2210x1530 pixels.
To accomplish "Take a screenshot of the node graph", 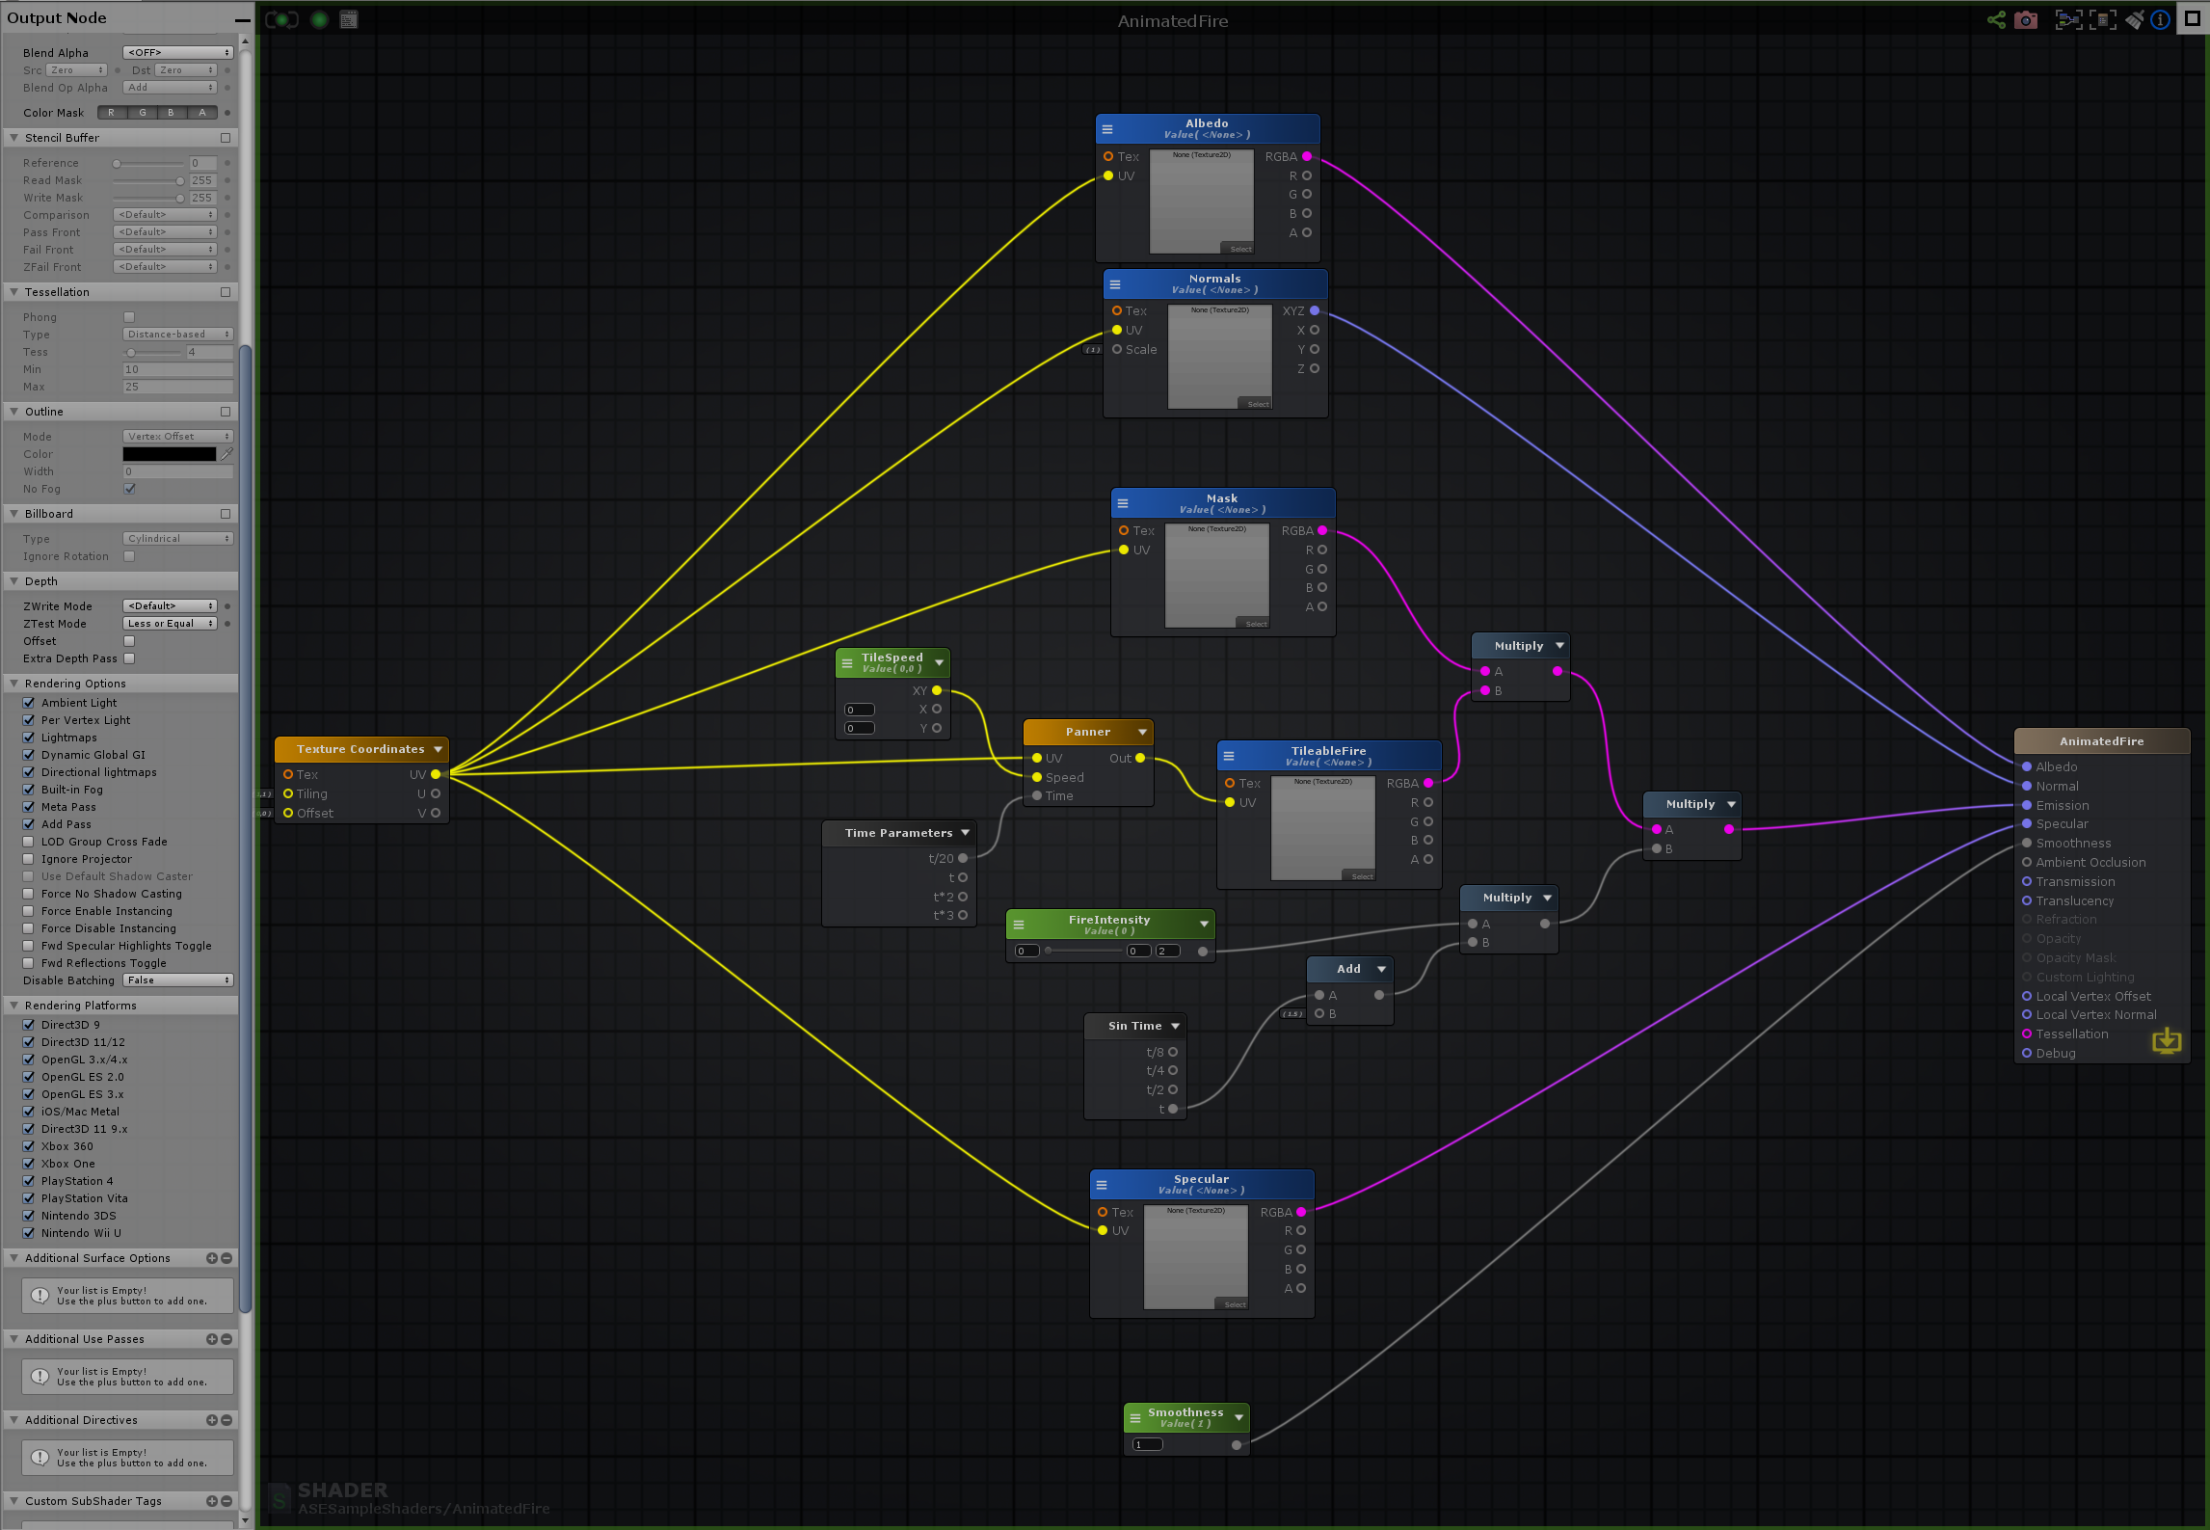I will [2025, 19].
